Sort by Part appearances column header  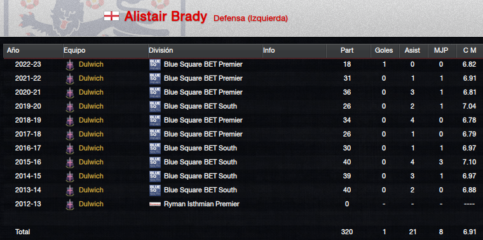coord(347,50)
